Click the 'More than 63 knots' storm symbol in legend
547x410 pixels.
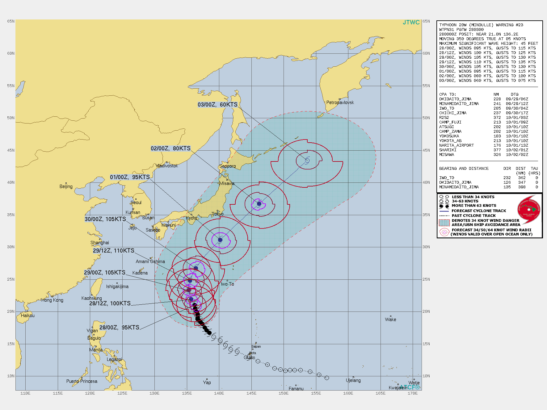444,206
